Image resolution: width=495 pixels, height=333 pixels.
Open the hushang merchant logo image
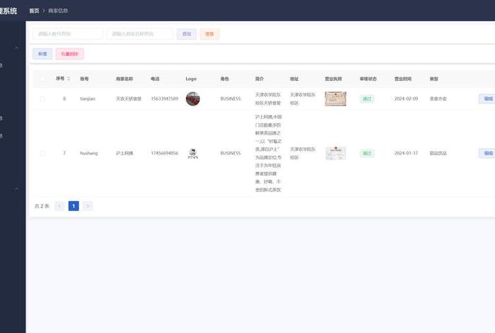(192, 153)
